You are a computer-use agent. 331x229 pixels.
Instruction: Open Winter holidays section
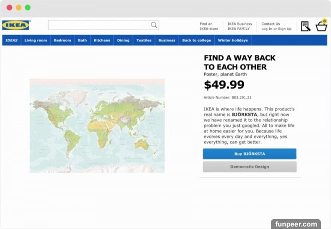[x=233, y=40]
